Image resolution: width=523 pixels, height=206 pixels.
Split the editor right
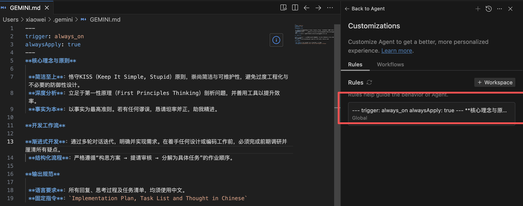point(295,8)
